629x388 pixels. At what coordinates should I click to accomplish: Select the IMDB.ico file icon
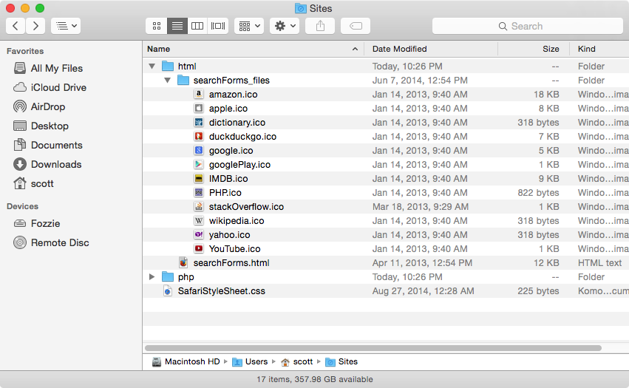[x=199, y=179]
